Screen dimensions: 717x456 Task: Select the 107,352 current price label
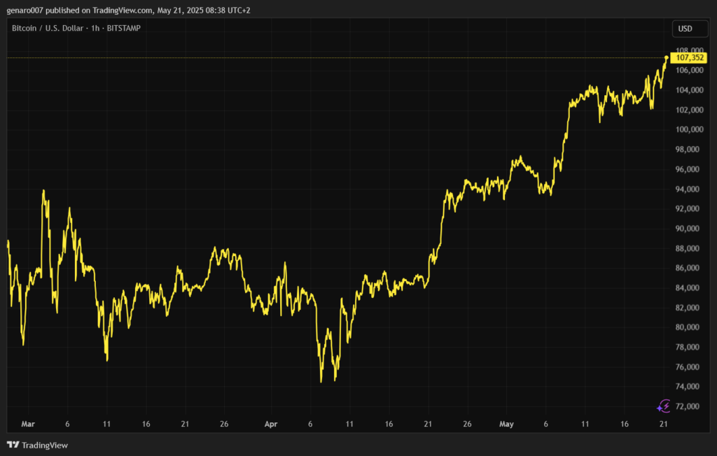(690, 58)
